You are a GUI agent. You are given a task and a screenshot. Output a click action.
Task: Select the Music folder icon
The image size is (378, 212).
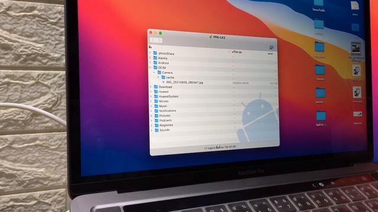pos(156,106)
